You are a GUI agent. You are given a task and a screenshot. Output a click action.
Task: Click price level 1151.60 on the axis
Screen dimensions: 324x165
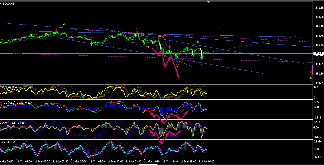(x=319, y=73)
